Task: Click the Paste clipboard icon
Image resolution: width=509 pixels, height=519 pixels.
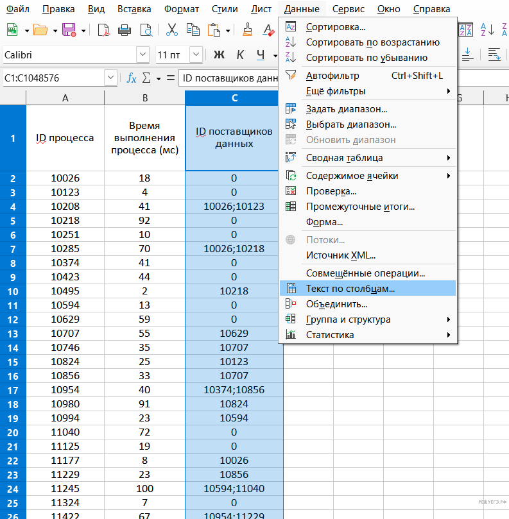Action: (214, 30)
